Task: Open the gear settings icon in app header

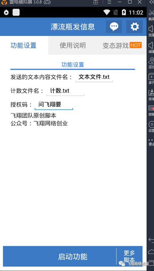Action: click(x=134, y=27)
